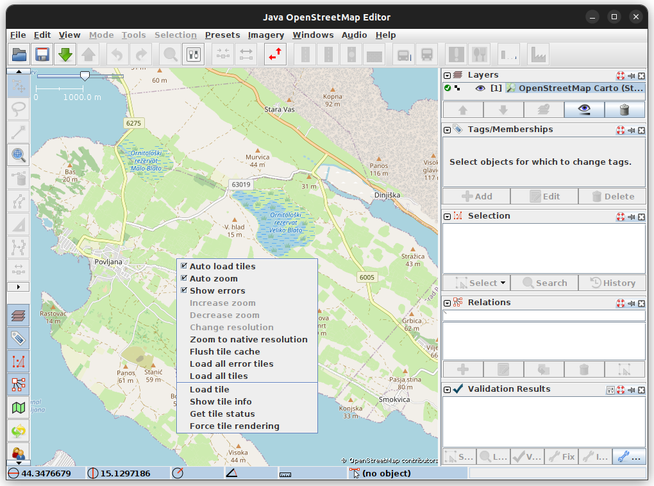Collapse the Layers panel

pyautogui.click(x=448, y=75)
